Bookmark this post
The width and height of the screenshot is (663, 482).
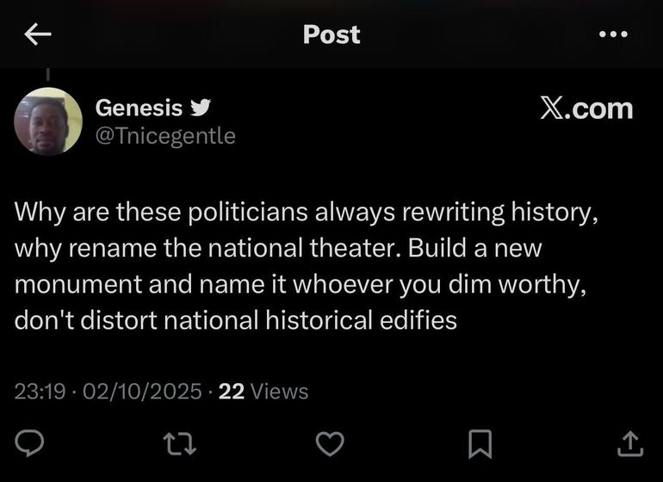(479, 442)
